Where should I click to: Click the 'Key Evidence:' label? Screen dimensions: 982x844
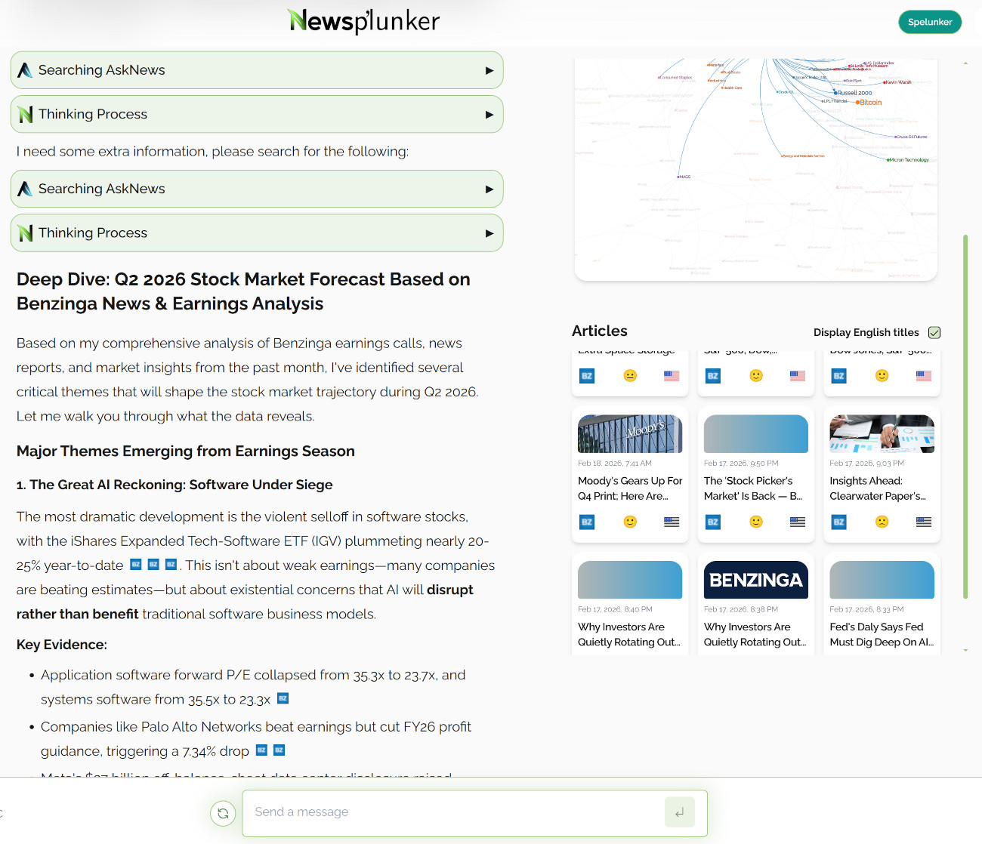62,645
